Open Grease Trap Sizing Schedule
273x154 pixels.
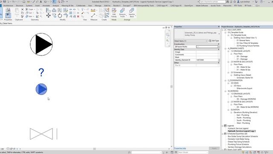(x=238, y=142)
